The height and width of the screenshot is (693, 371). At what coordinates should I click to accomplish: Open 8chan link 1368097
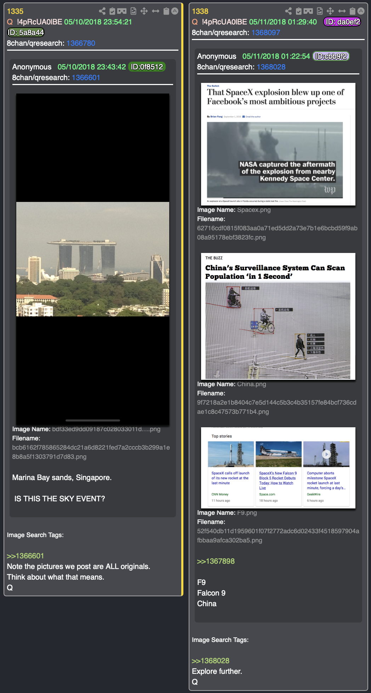click(266, 33)
